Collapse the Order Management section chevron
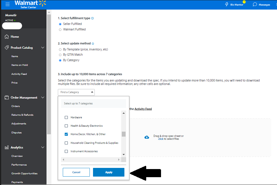 pos(42,97)
